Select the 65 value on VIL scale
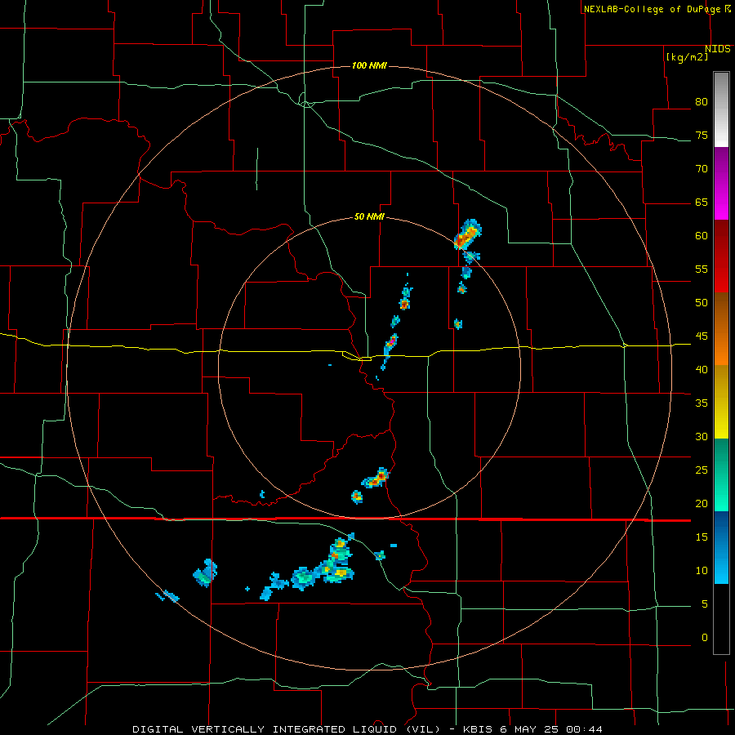The image size is (735, 735). [x=702, y=202]
